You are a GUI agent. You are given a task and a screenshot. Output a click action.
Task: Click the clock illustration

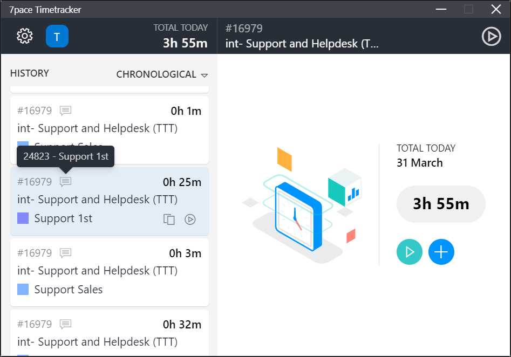tap(298, 217)
